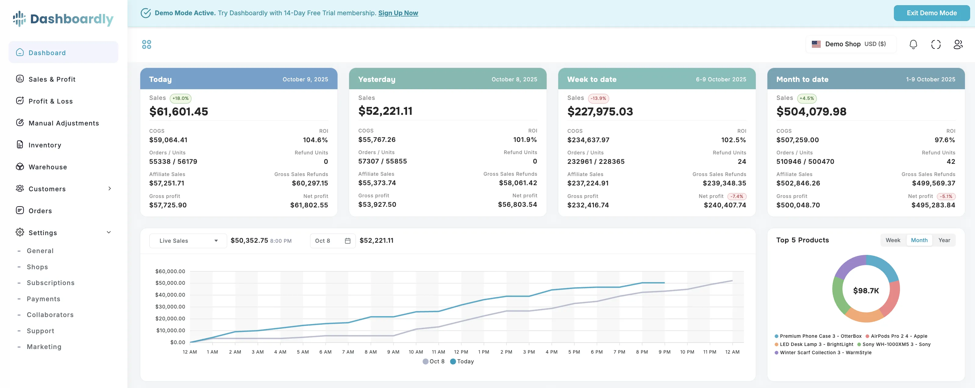Viewport: 975px width, 388px height.
Task: Select Subscriptions under Settings
Action: point(50,283)
